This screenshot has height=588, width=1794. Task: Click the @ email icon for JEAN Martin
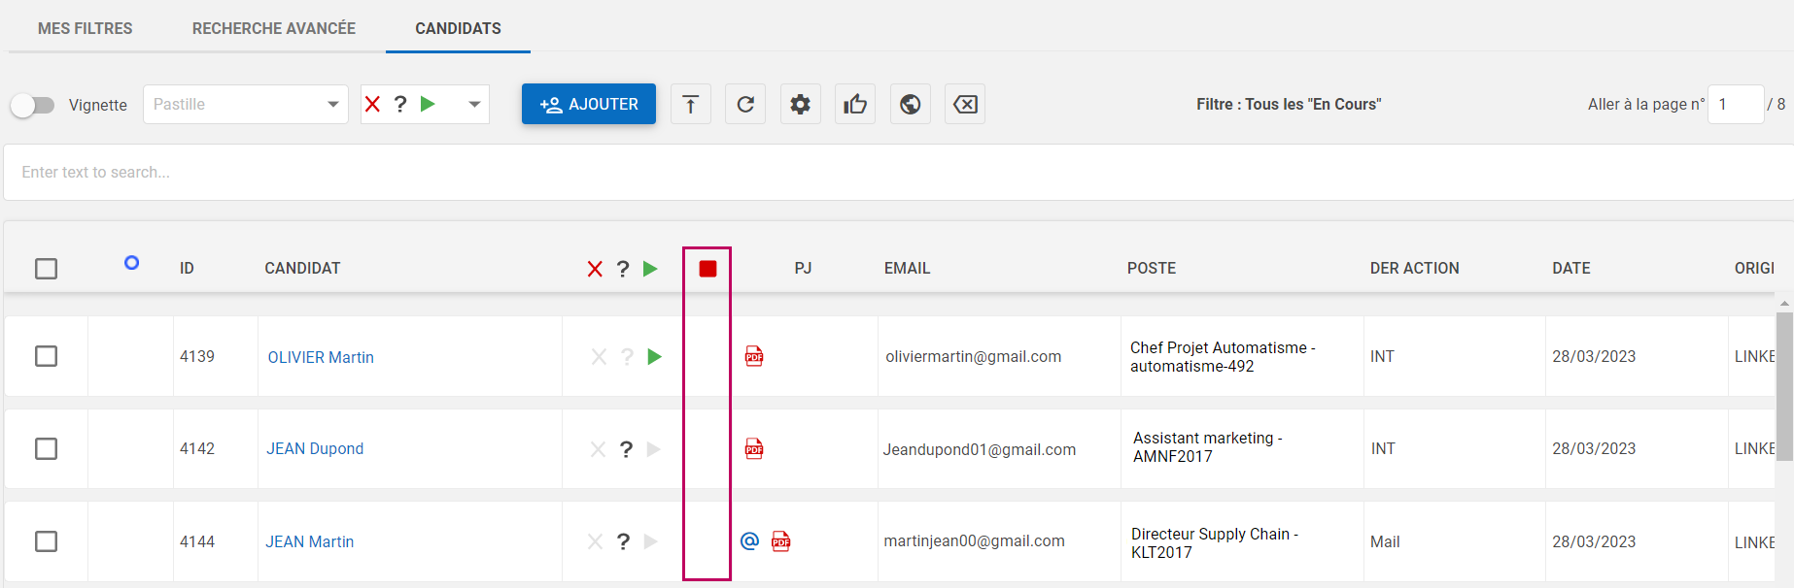pyautogui.click(x=749, y=541)
